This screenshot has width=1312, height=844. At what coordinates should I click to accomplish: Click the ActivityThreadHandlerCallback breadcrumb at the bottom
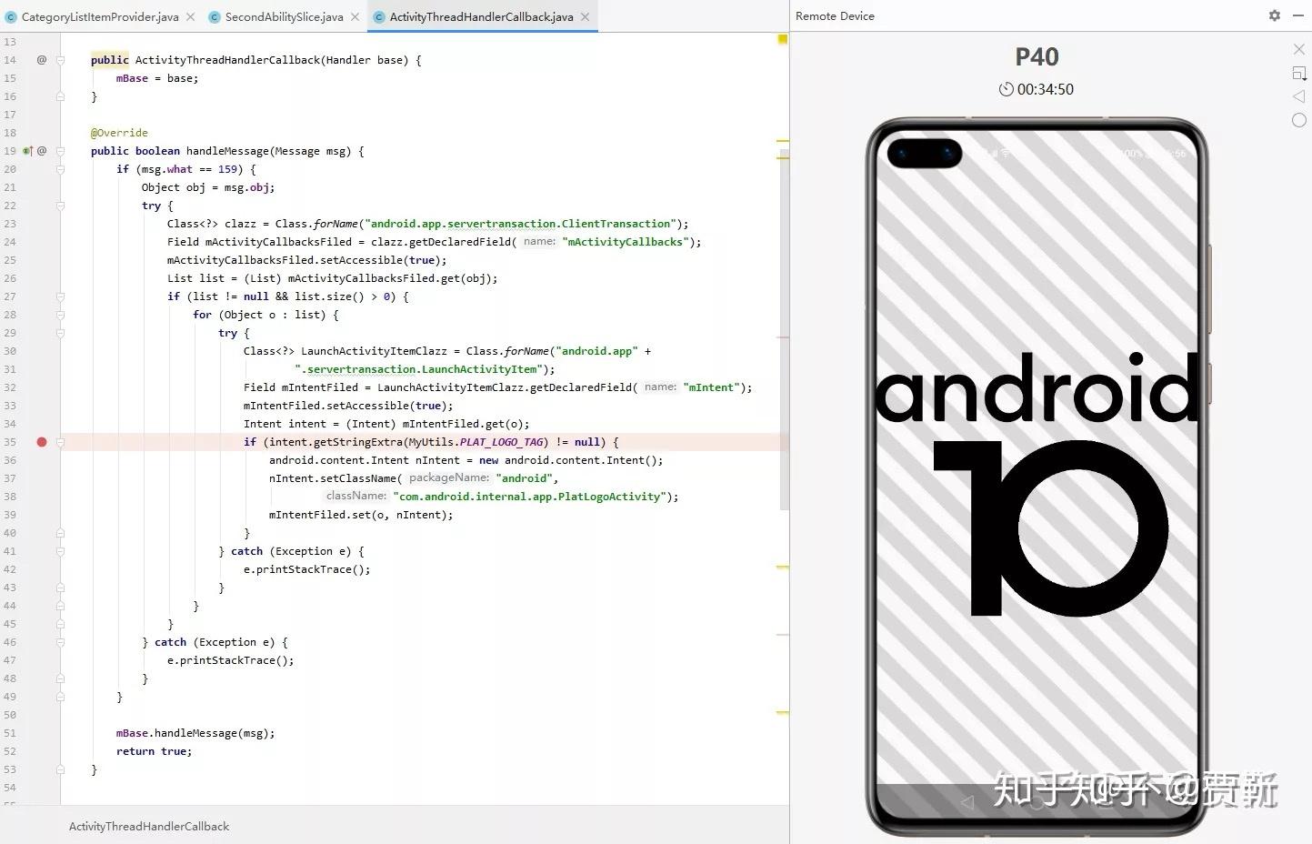click(149, 827)
